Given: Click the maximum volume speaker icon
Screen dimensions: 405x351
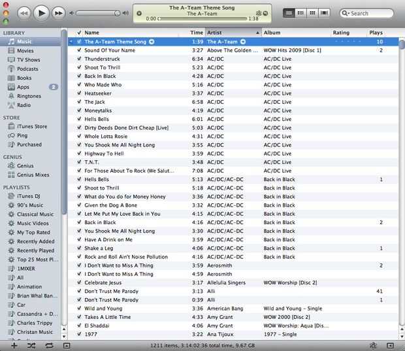Looking at the screenshot, I should coord(126,13).
